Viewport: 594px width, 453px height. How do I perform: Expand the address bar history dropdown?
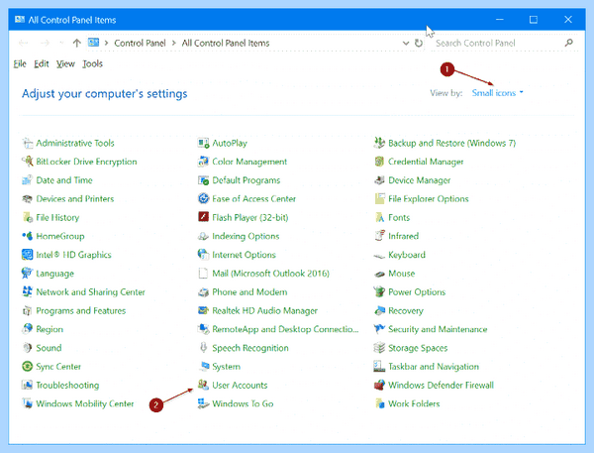coord(406,44)
